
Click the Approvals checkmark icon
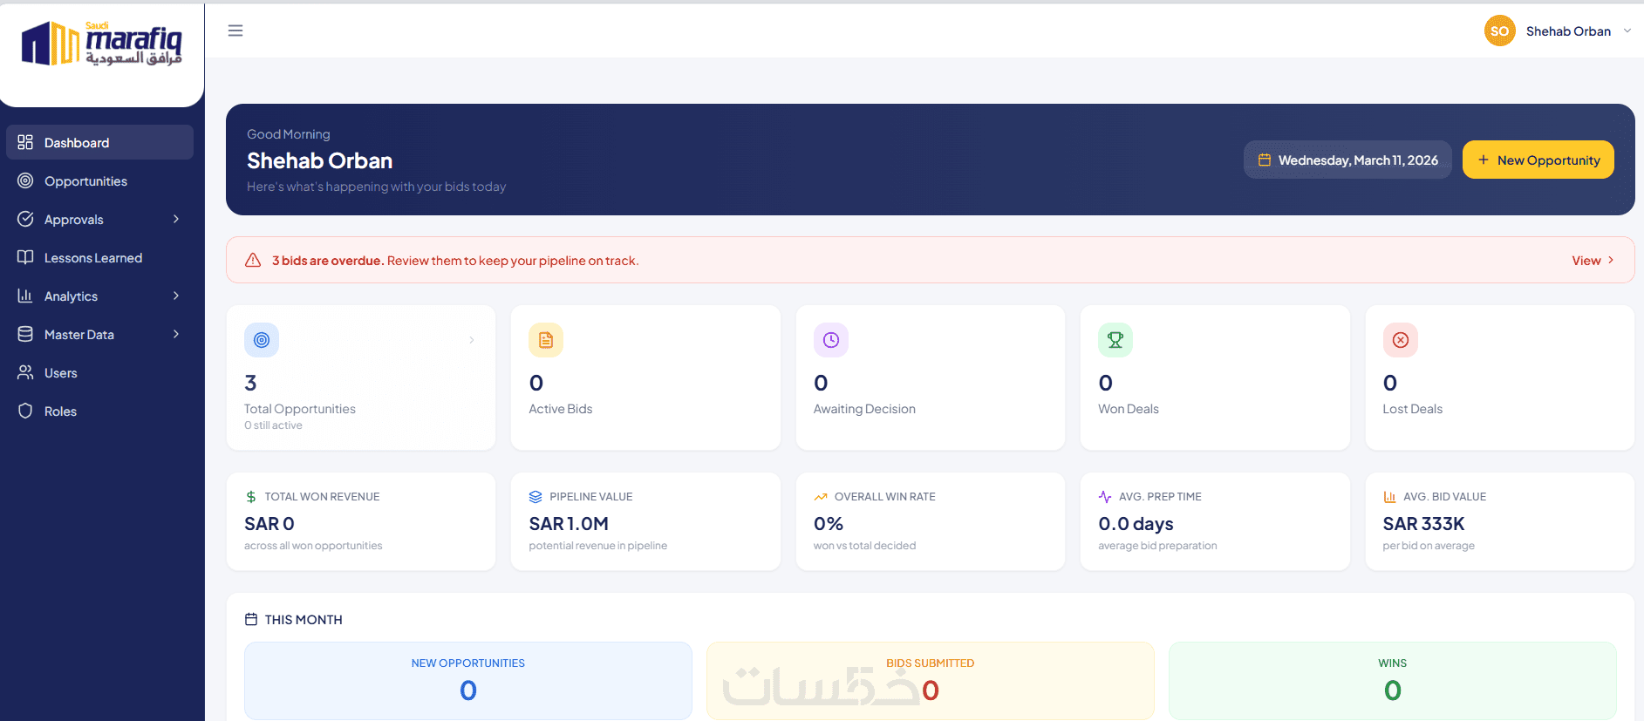click(x=25, y=219)
